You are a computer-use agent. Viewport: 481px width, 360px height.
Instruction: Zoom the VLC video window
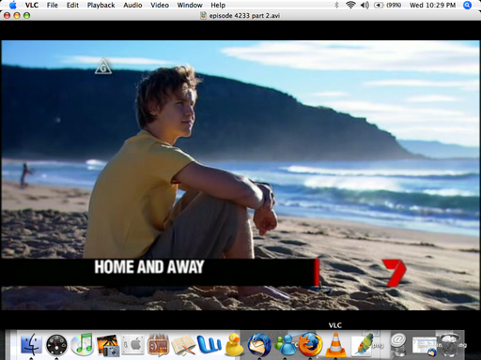26,15
